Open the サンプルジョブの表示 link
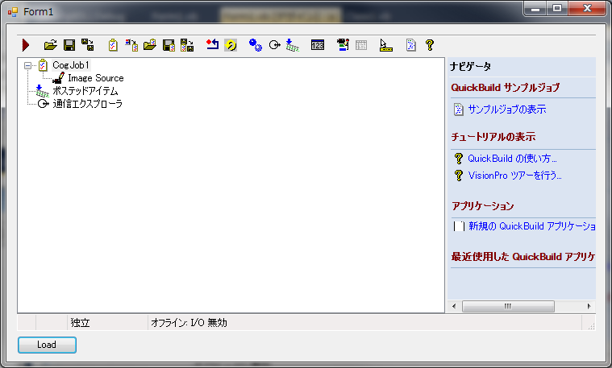Screen dimensions: 612x368 point(506,110)
